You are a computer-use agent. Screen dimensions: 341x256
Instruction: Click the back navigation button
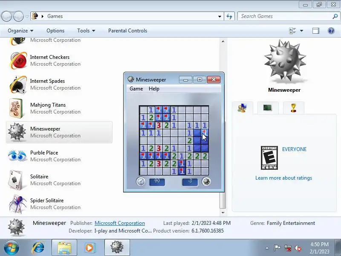pyautogui.click(x=6, y=16)
